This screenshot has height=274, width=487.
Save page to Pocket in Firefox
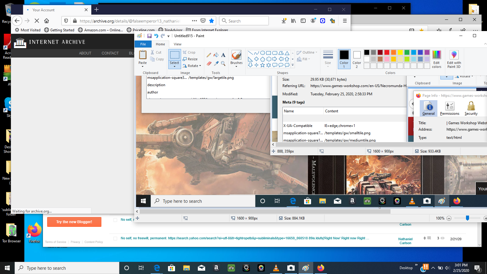tap(203, 21)
